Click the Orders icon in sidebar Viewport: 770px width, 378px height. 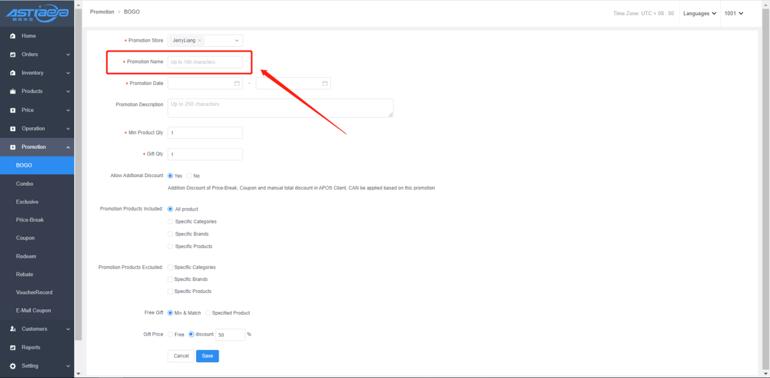(x=13, y=55)
